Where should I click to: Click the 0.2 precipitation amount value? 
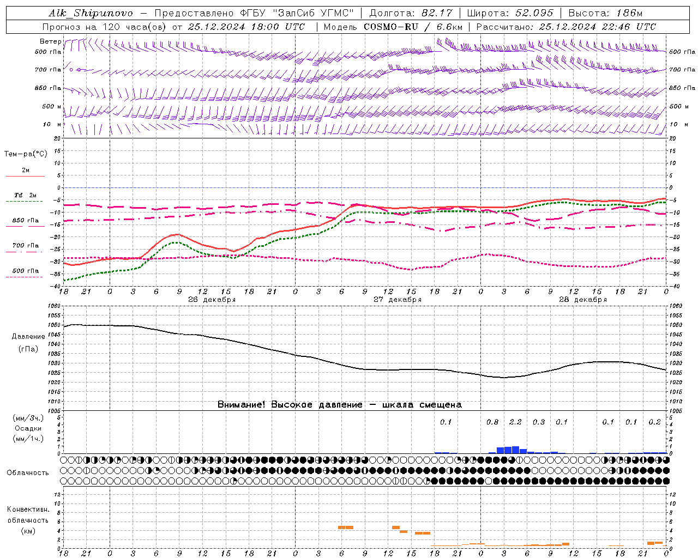[x=654, y=422]
